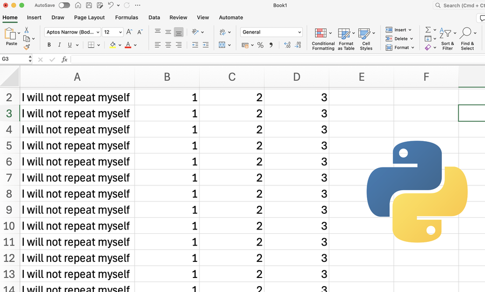Open the Review tab
The image size is (485, 292).
(178, 18)
